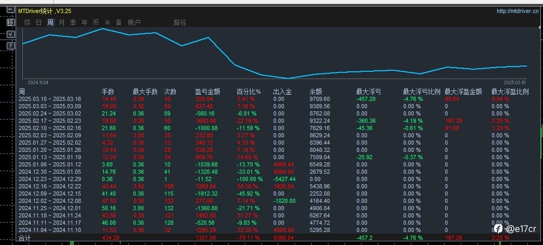Image resolution: width=543 pixels, height=245 pixels.
Task: Click the 最大手数 column header
Action: pyautogui.click(x=145, y=92)
